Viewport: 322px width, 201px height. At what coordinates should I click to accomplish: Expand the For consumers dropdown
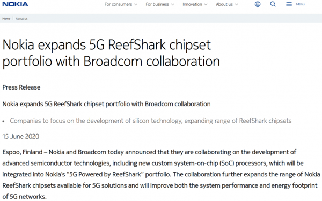[121, 4]
